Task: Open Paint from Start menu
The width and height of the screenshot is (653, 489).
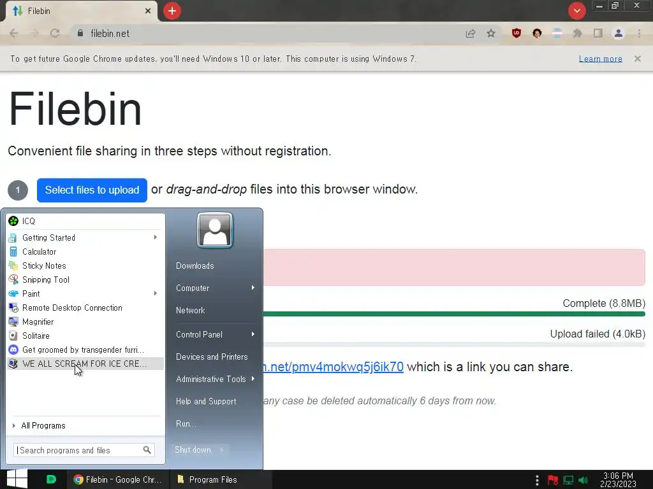Action: (85, 294)
